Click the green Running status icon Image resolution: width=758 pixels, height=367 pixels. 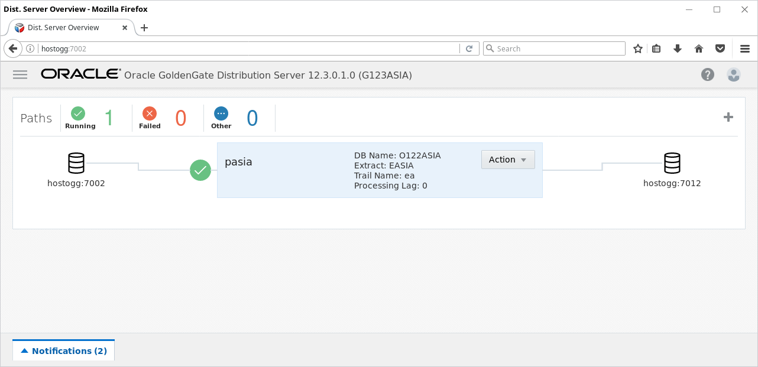click(77, 113)
